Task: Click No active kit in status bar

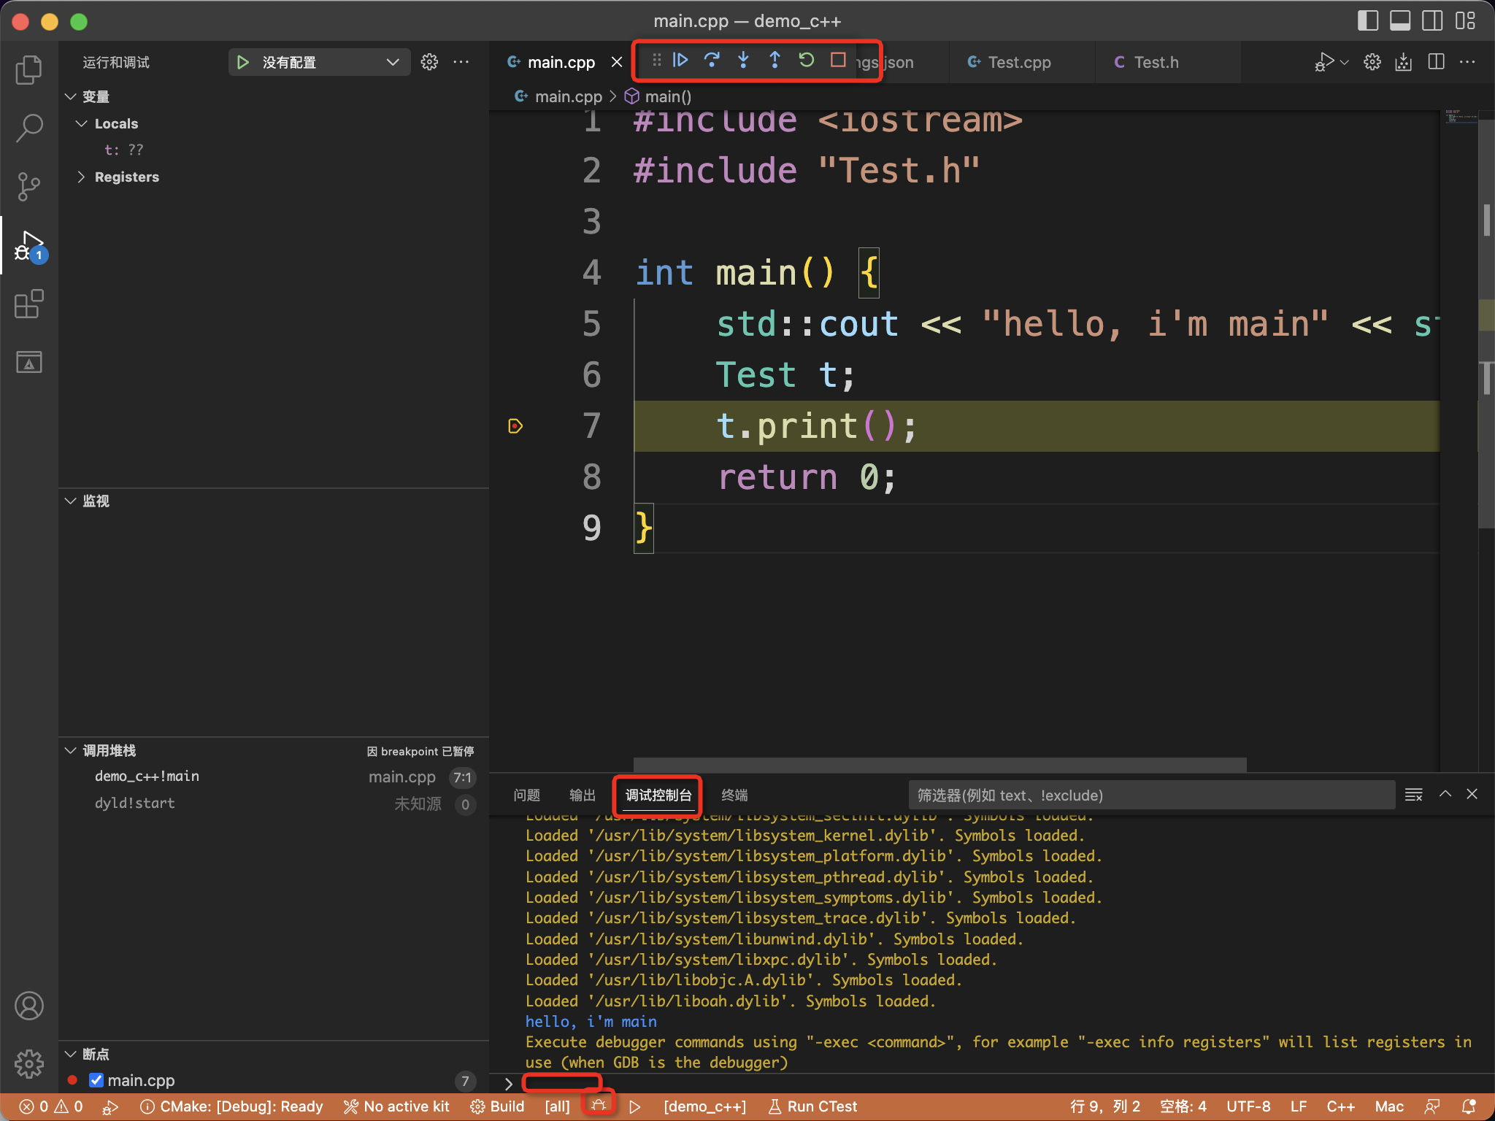Action: (x=397, y=1106)
